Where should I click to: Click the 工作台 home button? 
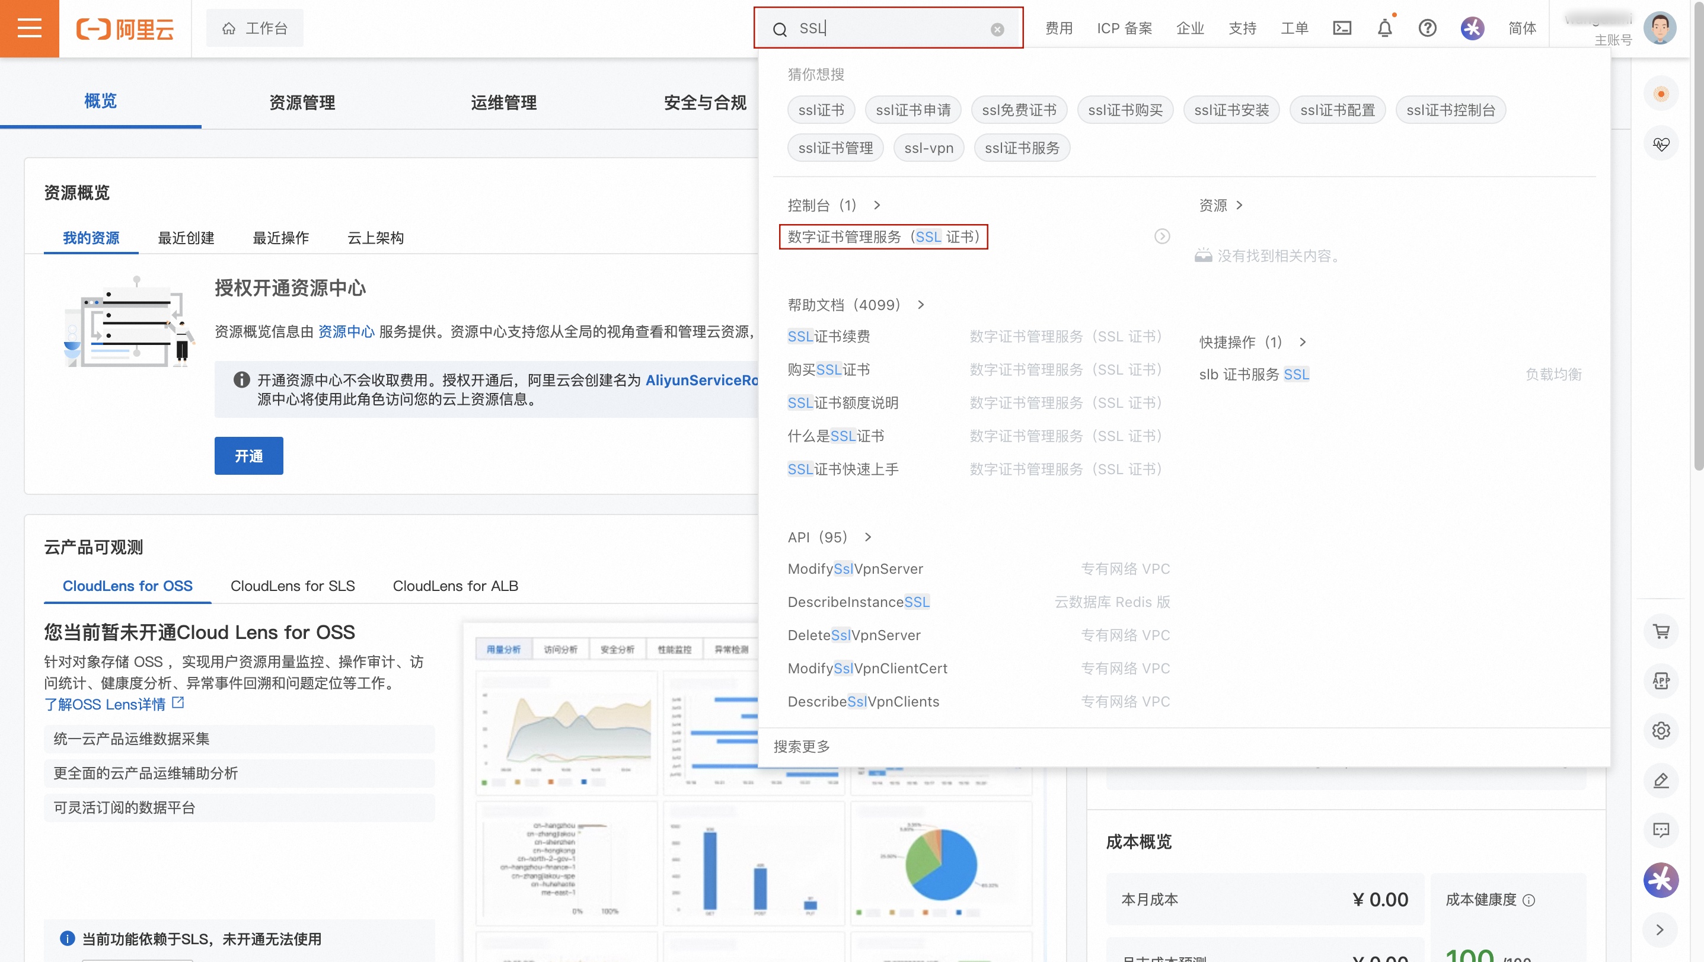click(255, 28)
